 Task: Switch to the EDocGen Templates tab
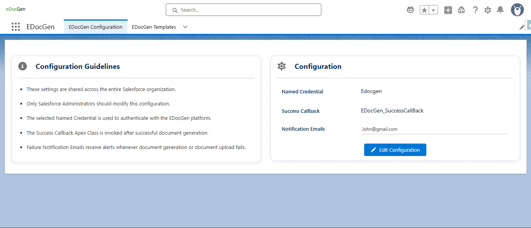pyautogui.click(x=154, y=27)
